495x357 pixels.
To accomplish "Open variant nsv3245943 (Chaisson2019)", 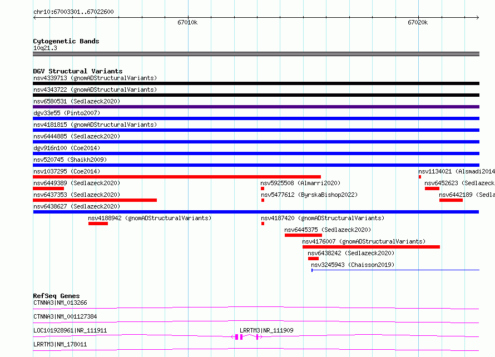I will coord(353,265).
